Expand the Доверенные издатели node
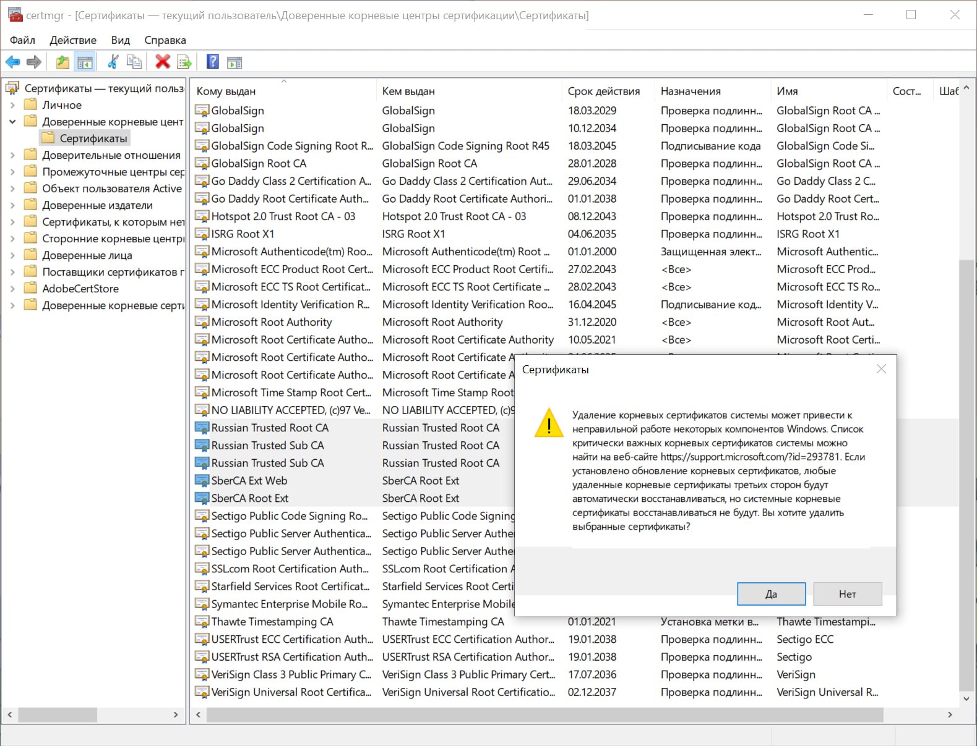 tap(12, 205)
